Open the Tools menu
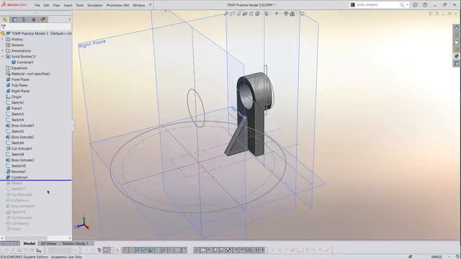 pyautogui.click(x=80, y=5)
